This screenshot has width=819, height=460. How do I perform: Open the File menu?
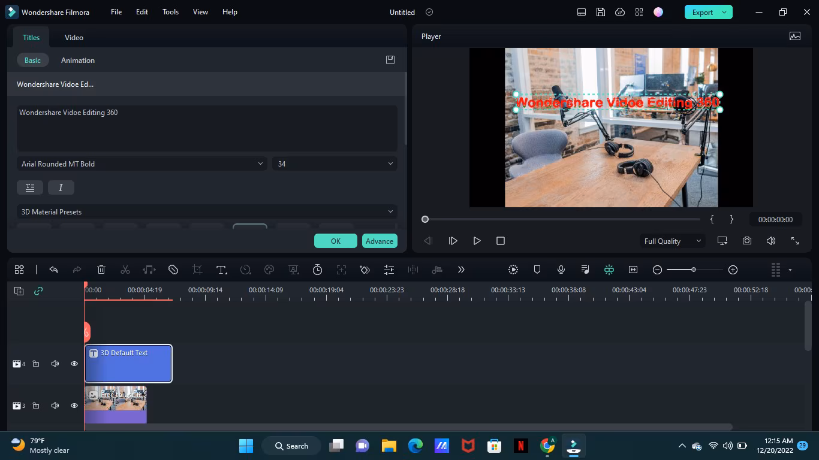(x=116, y=12)
